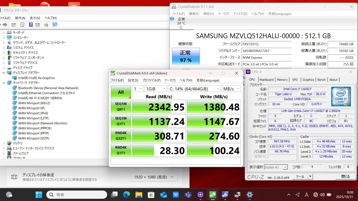This screenshot has width=358, height=201.
Task: Click the 閉じる button in CPU-Z
Action: click(x=345, y=176)
